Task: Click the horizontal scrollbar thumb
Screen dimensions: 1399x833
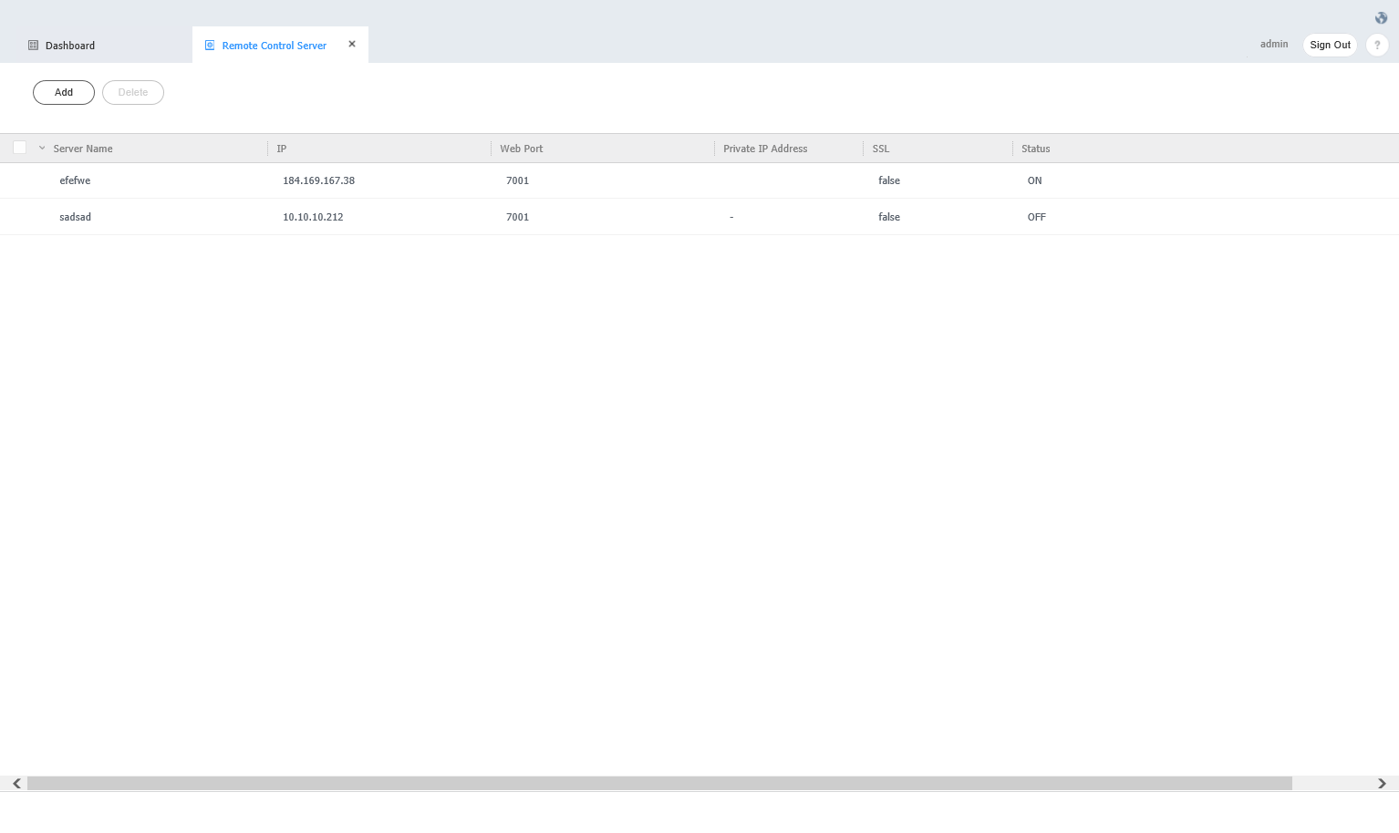Action: point(658,784)
